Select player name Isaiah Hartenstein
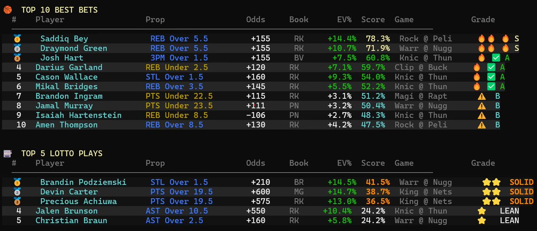Image resolution: width=537 pixels, height=231 pixels. coord(78,115)
